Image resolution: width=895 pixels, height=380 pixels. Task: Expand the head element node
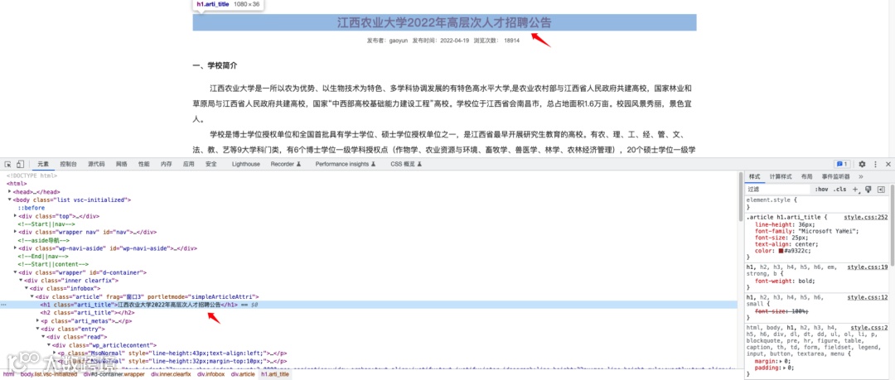[10, 192]
